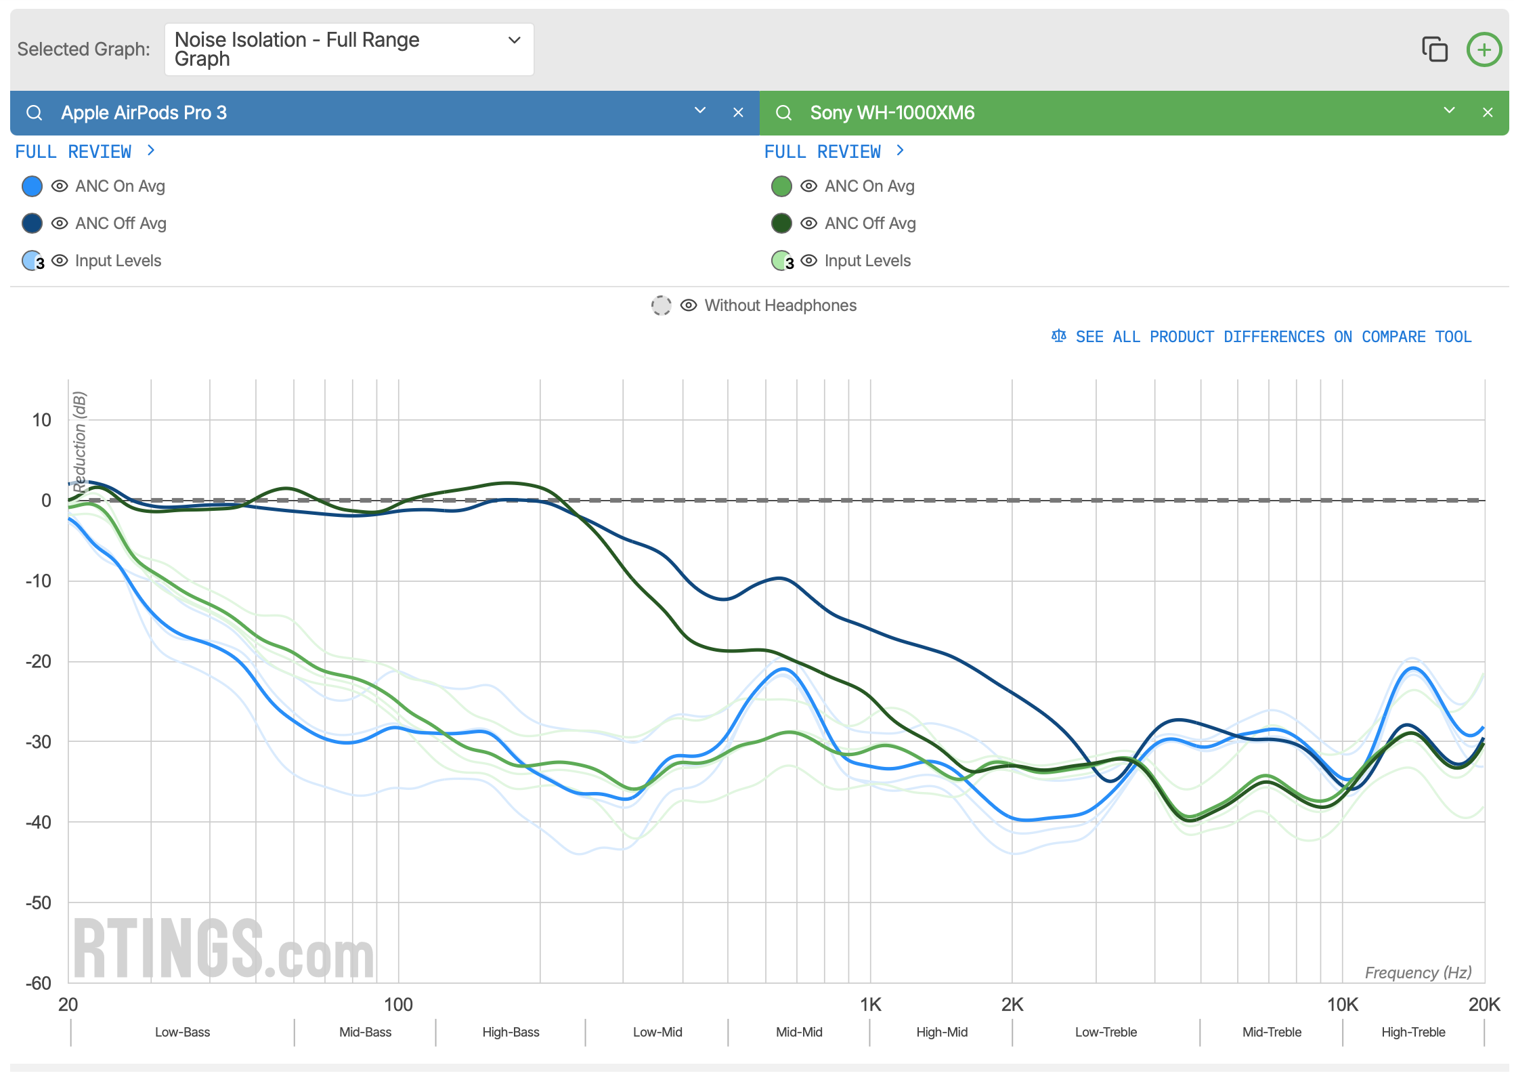Open the Selected Graph dropdown
This screenshot has height=1084, width=1514.
(349, 49)
